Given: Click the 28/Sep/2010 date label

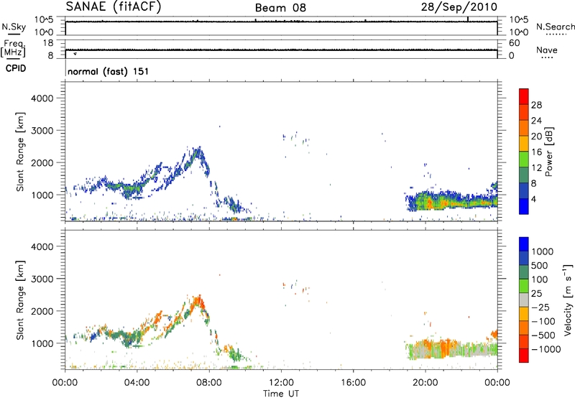Looking at the screenshot, I should pyautogui.click(x=459, y=7).
